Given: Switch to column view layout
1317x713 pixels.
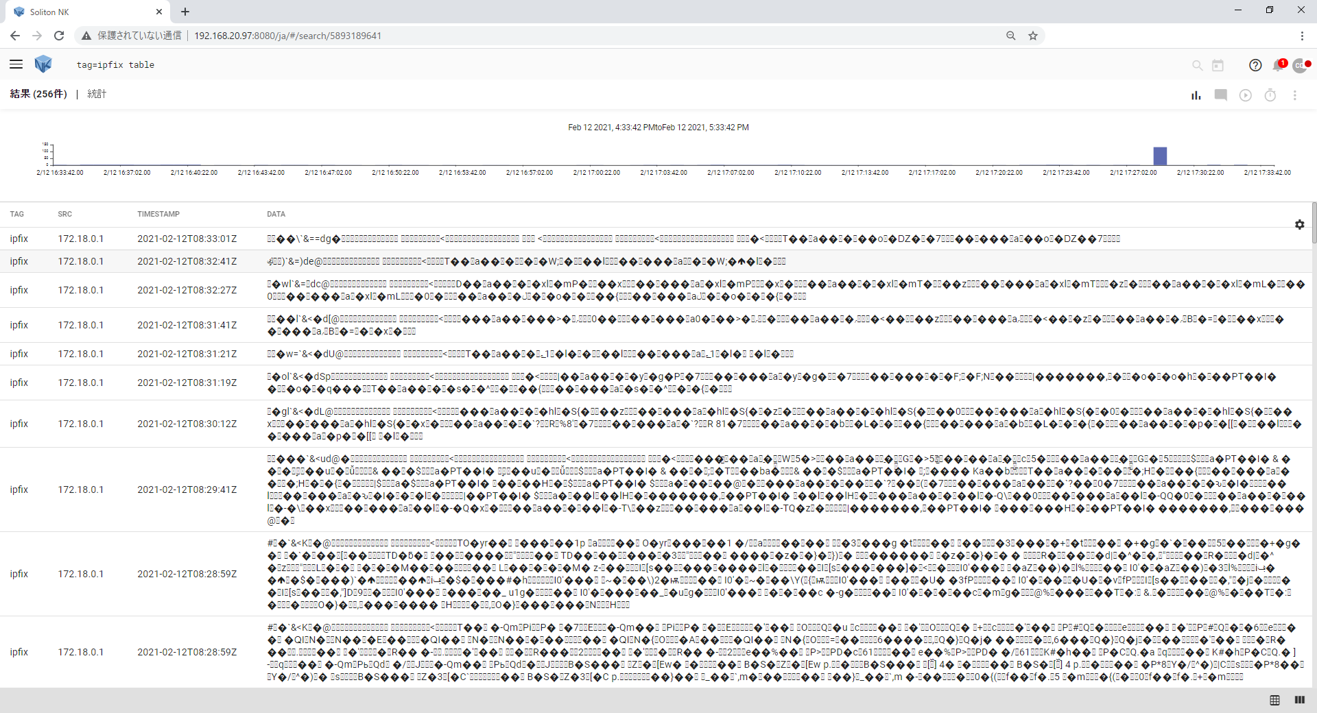Looking at the screenshot, I should pos(1300,700).
